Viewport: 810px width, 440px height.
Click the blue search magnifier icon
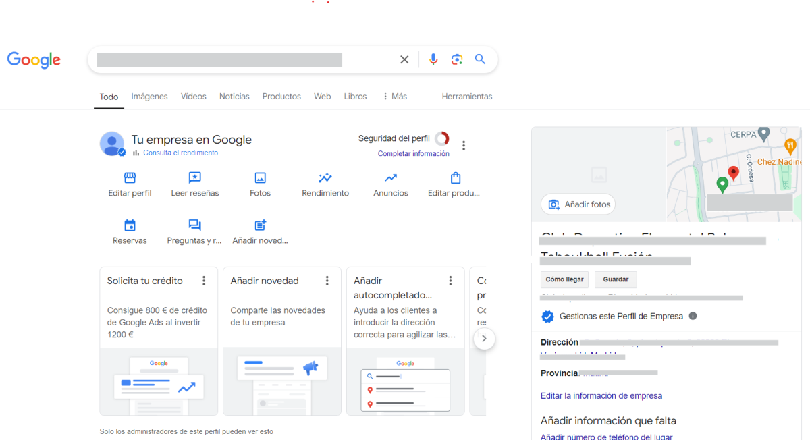pyautogui.click(x=480, y=59)
